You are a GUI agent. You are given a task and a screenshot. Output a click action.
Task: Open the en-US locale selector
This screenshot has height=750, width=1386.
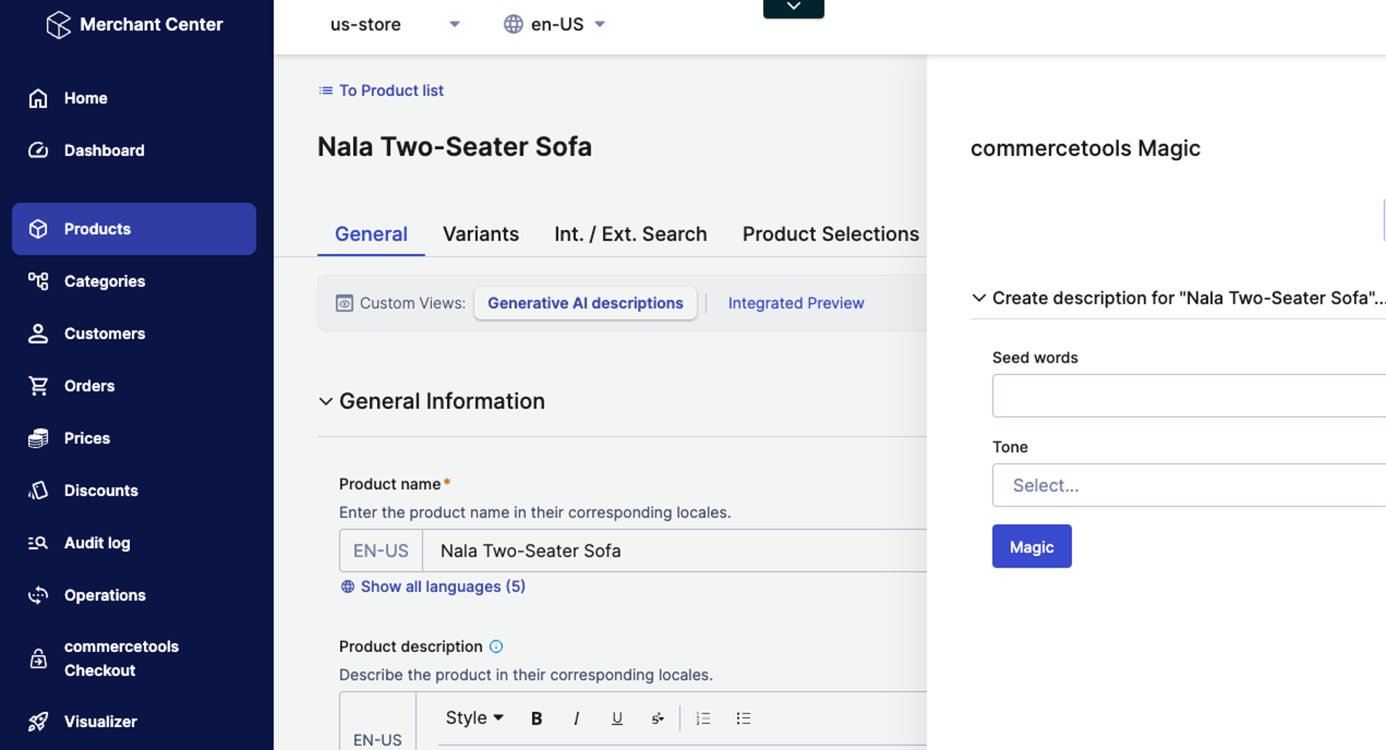pyautogui.click(x=554, y=25)
